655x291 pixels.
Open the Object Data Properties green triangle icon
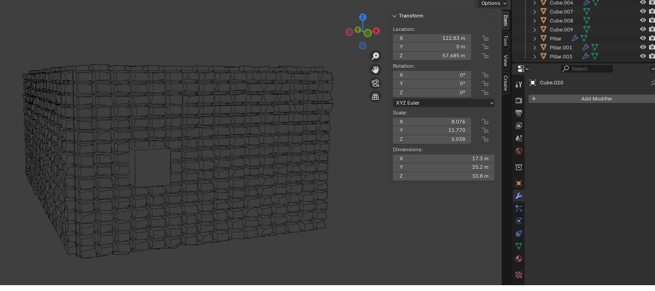pos(519,246)
